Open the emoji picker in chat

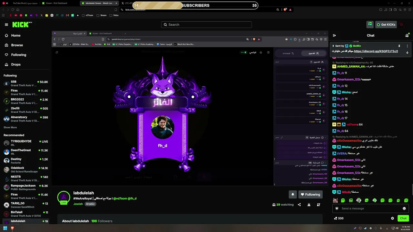coord(404,208)
